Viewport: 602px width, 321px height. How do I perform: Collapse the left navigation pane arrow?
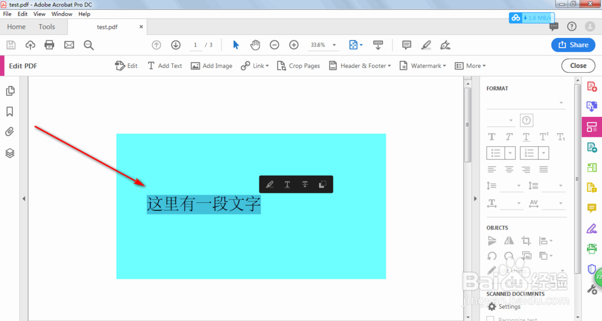click(x=24, y=199)
